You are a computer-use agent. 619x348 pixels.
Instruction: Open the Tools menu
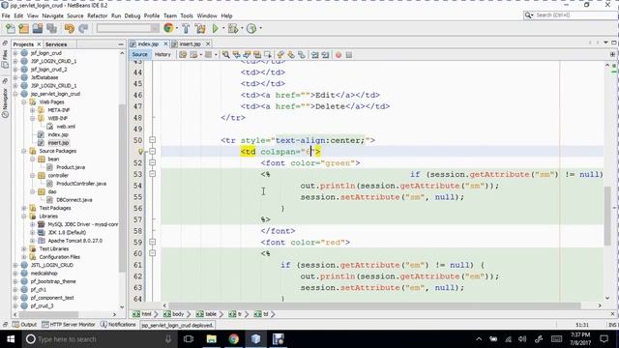click(x=187, y=15)
